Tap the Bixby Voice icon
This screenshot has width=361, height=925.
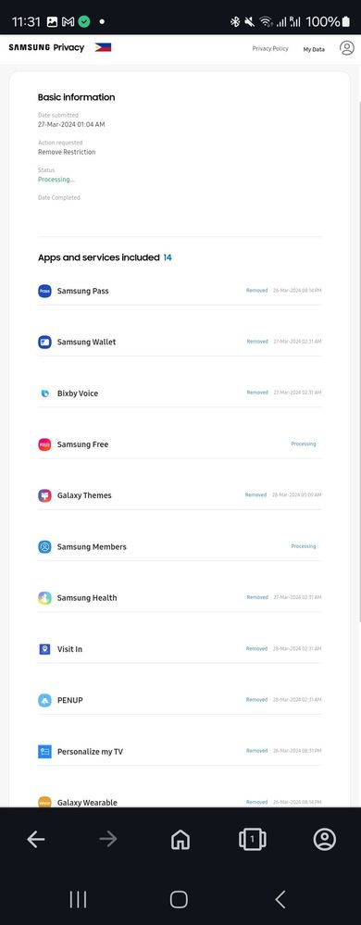click(44, 393)
